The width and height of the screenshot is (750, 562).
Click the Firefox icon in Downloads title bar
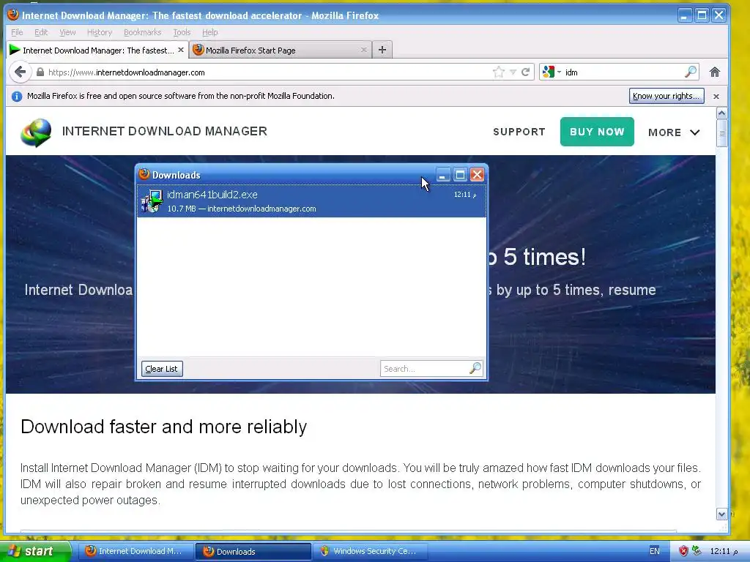click(144, 174)
